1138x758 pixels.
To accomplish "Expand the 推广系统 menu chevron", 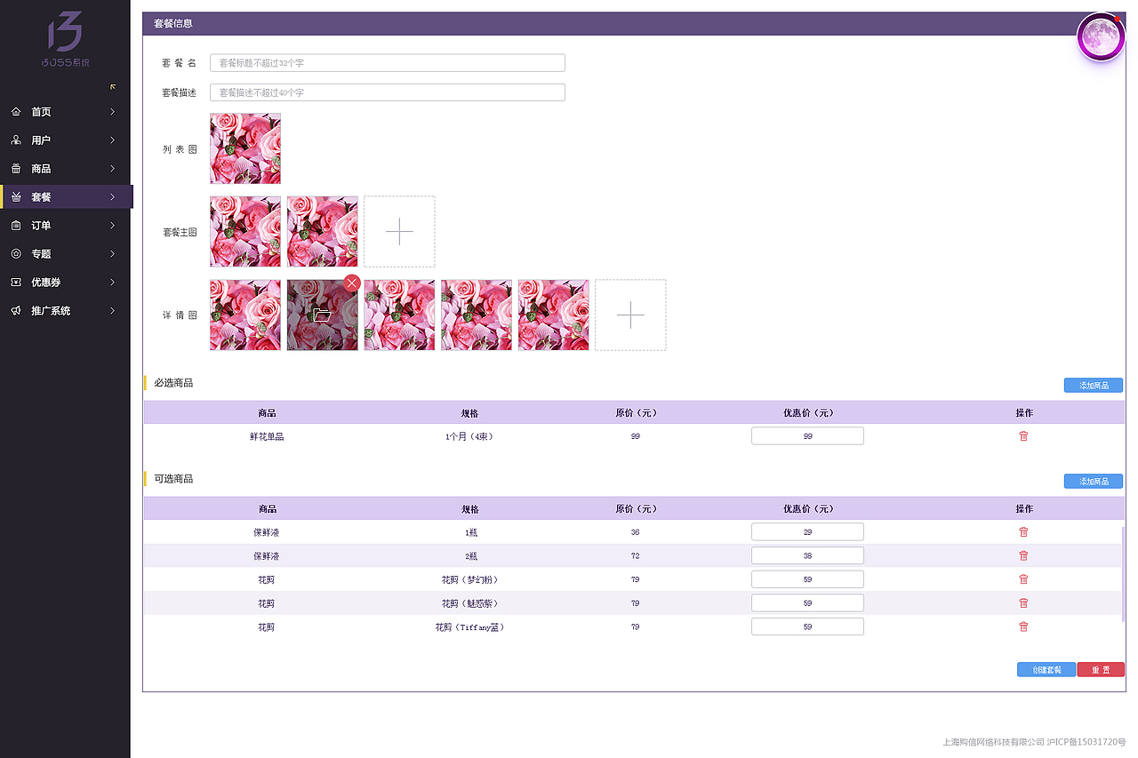I will [x=112, y=311].
